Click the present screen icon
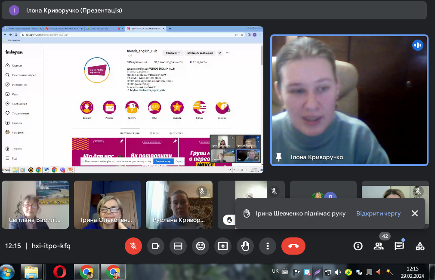The width and height of the screenshot is (435, 280). click(x=223, y=246)
